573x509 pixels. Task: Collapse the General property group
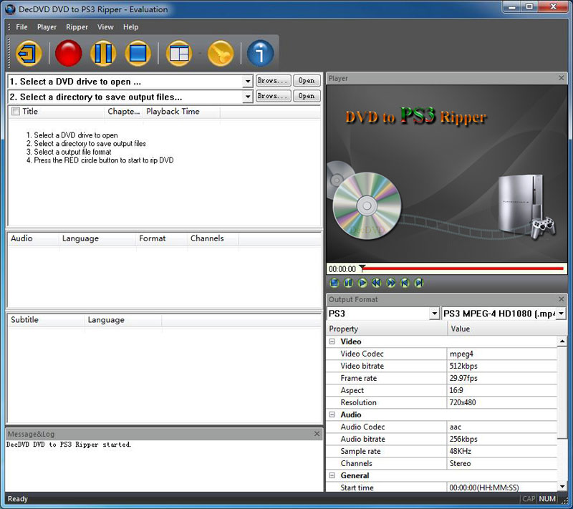point(332,476)
